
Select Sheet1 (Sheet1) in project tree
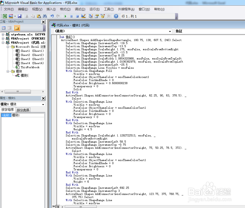32,51
